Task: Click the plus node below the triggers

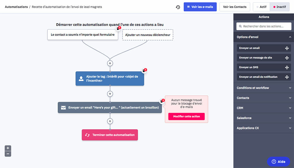Action: 110,63
